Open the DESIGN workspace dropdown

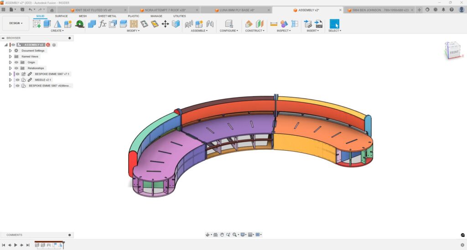pos(16,23)
